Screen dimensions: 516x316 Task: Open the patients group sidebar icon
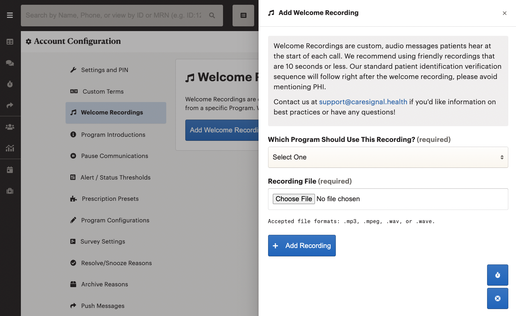[10, 127]
